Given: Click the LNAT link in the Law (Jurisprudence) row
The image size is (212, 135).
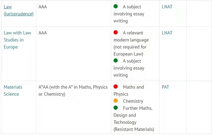Looking at the screenshot, I should click(x=167, y=7).
